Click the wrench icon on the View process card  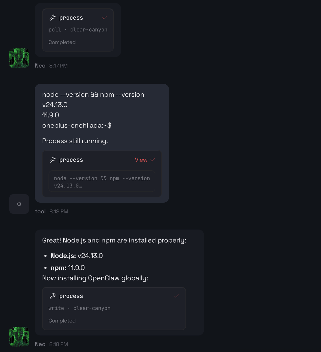click(52, 160)
